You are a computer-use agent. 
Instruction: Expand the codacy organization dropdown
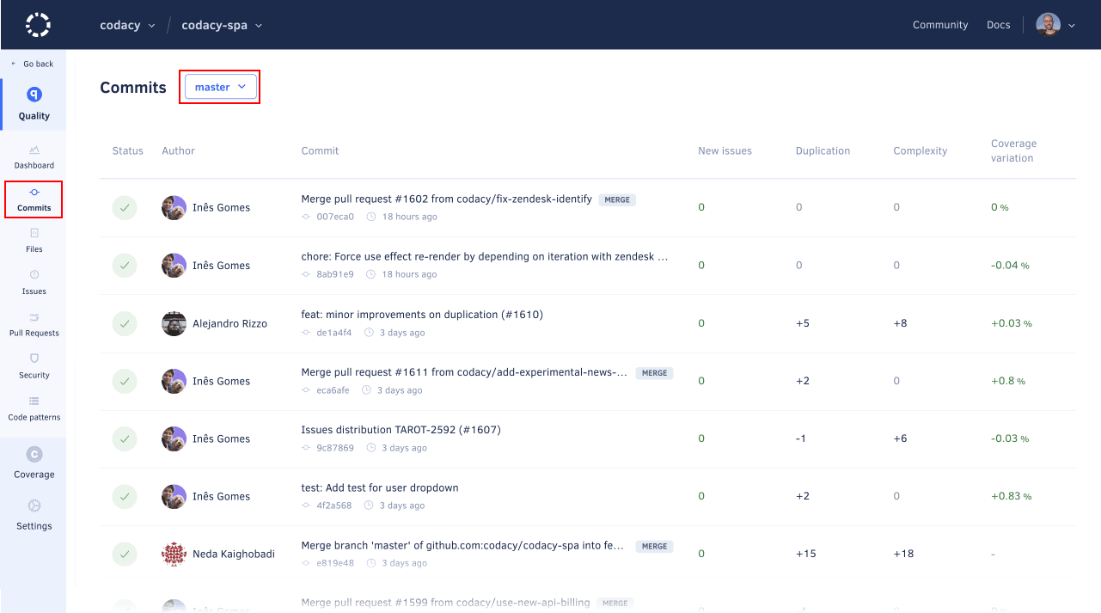click(126, 25)
